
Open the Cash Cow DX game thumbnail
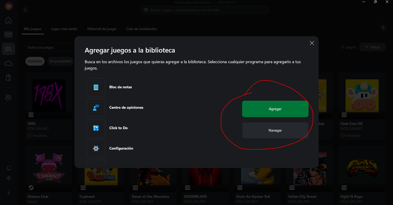coord(362,96)
